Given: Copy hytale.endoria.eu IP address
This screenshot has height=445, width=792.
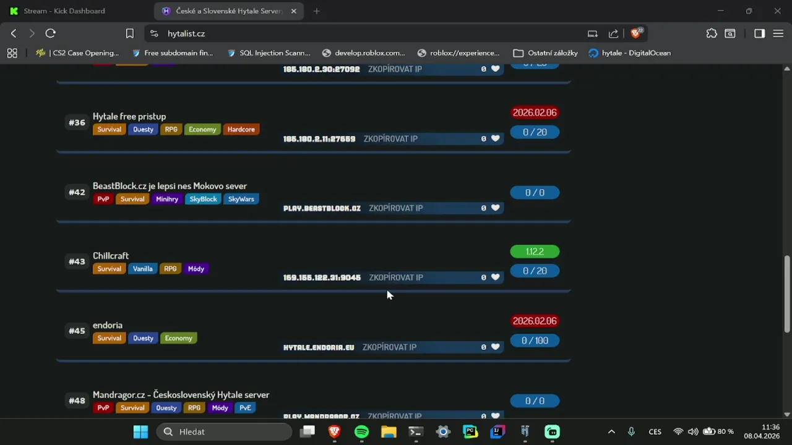Looking at the screenshot, I should tap(389, 347).
